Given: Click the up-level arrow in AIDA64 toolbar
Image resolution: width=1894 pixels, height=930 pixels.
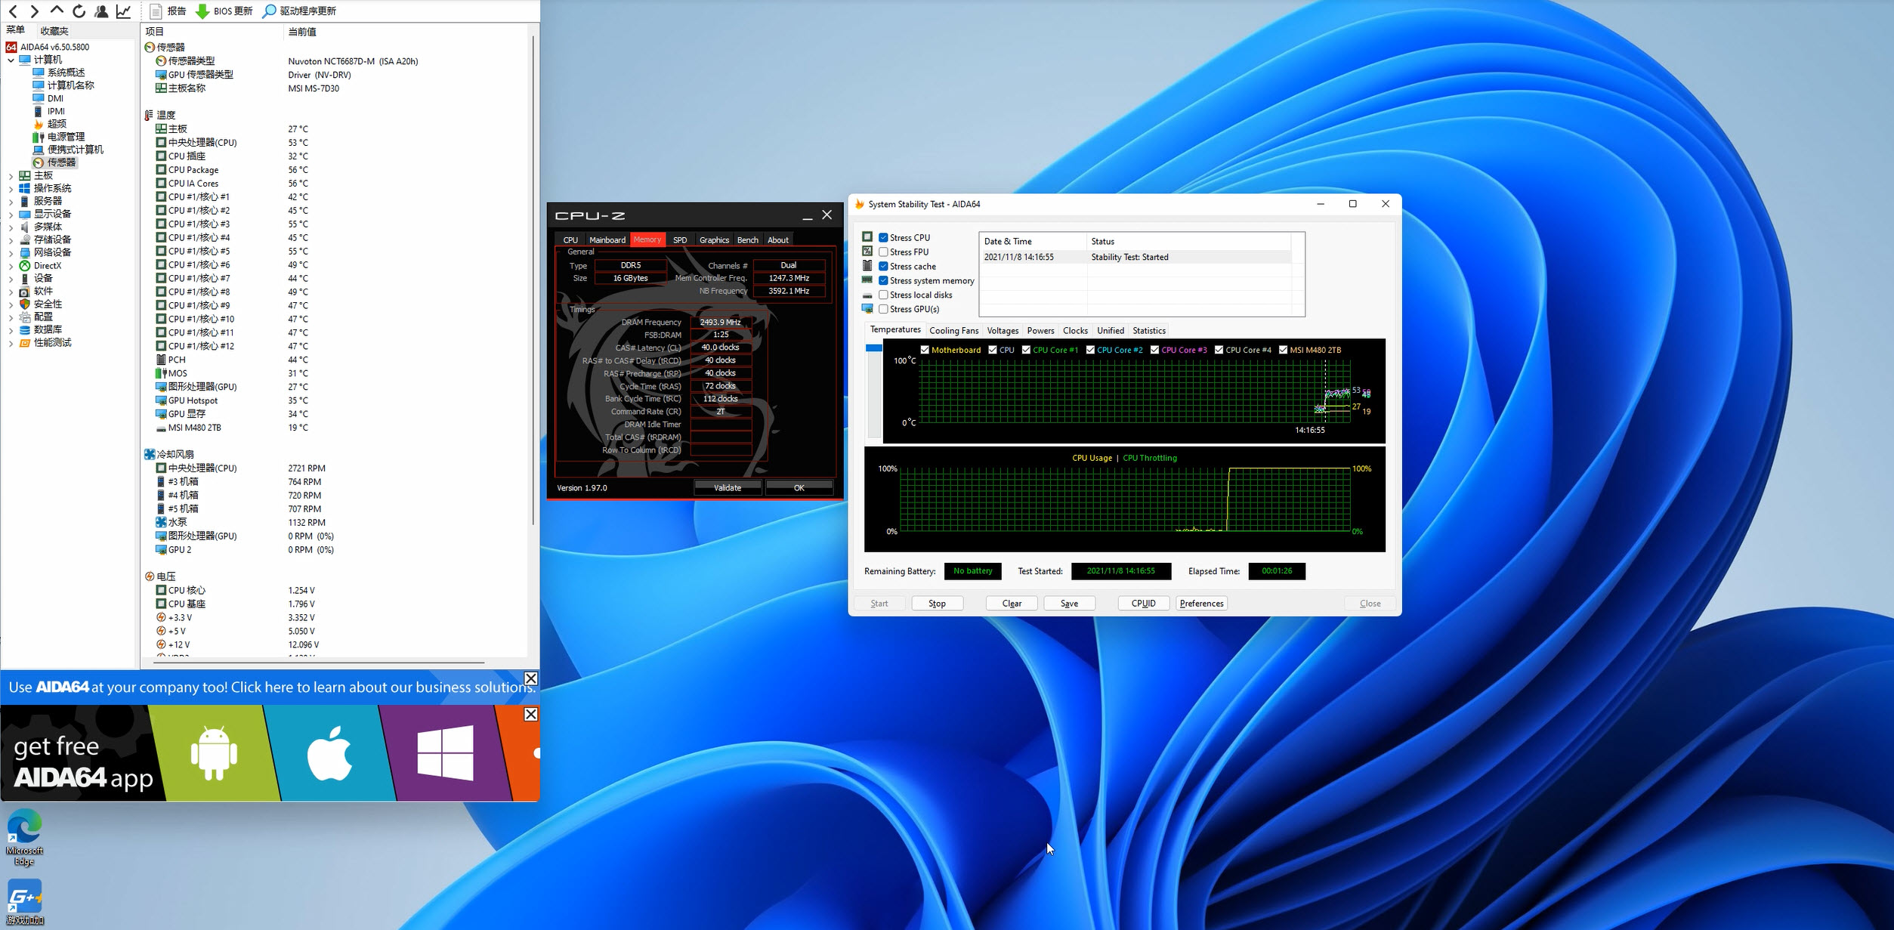Looking at the screenshot, I should pyautogui.click(x=57, y=11).
